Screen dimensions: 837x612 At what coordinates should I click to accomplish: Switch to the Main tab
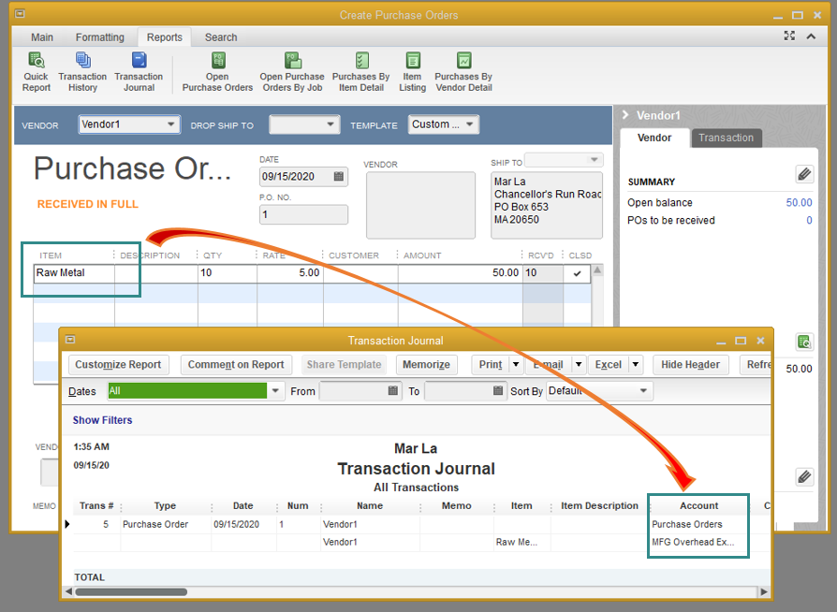pyautogui.click(x=42, y=37)
